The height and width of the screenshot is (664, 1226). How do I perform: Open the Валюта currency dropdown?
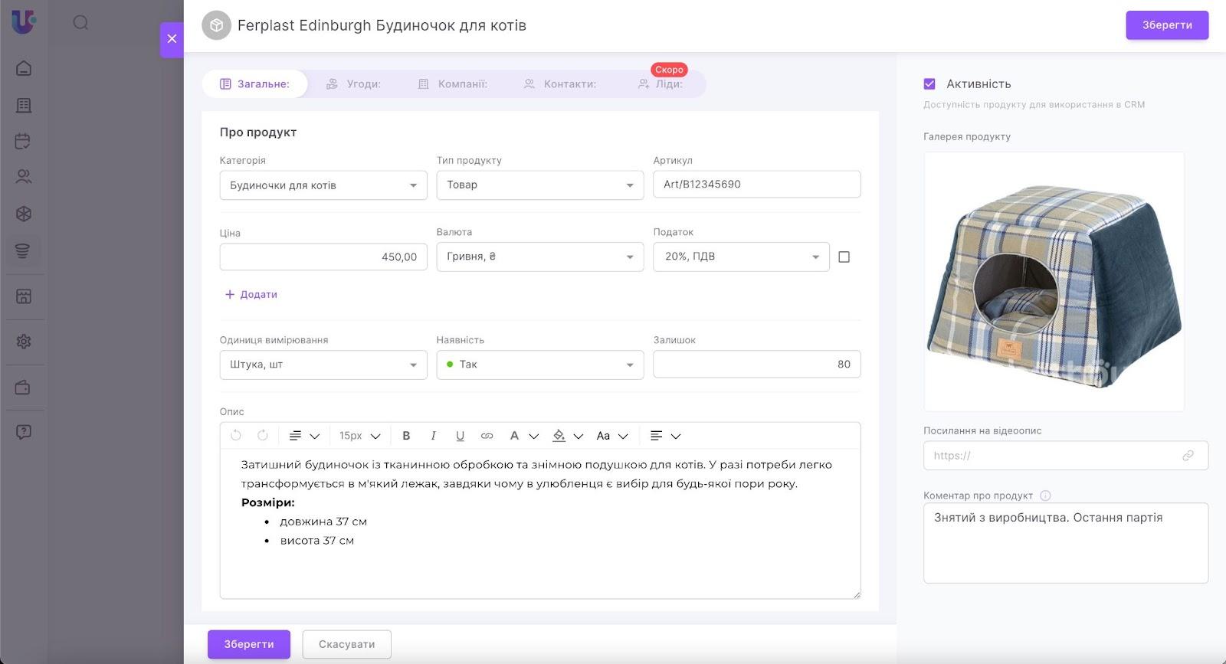pos(539,257)
